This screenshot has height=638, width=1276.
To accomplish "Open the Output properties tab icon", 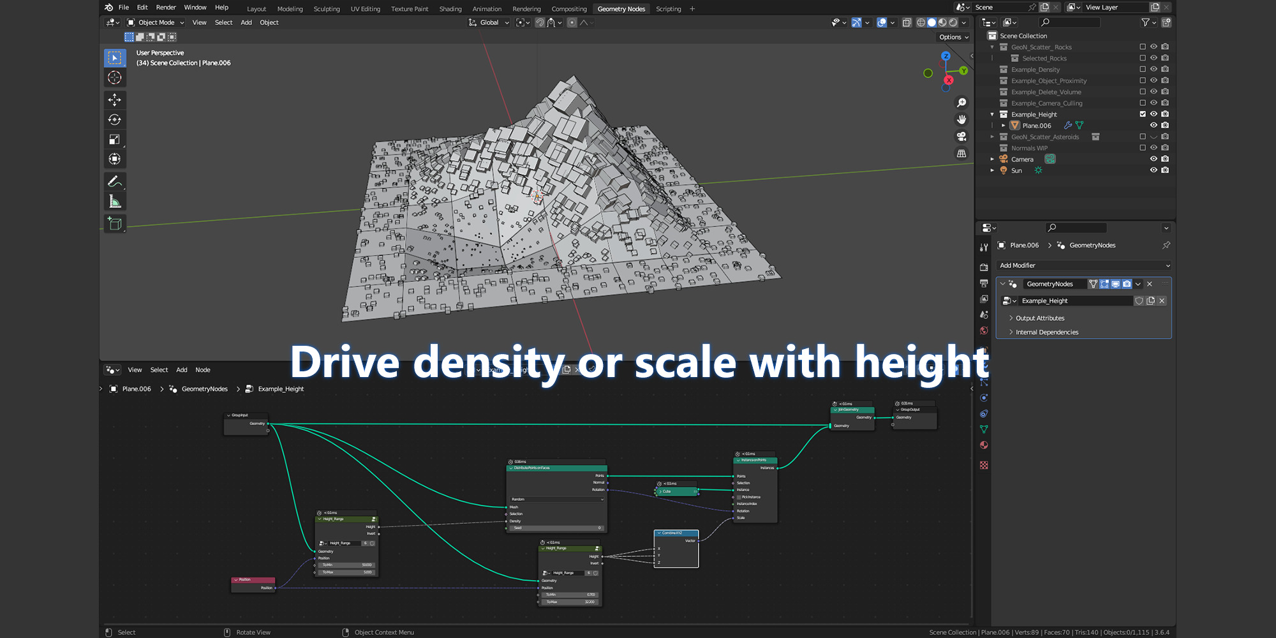I will click(x=984, y=283).
